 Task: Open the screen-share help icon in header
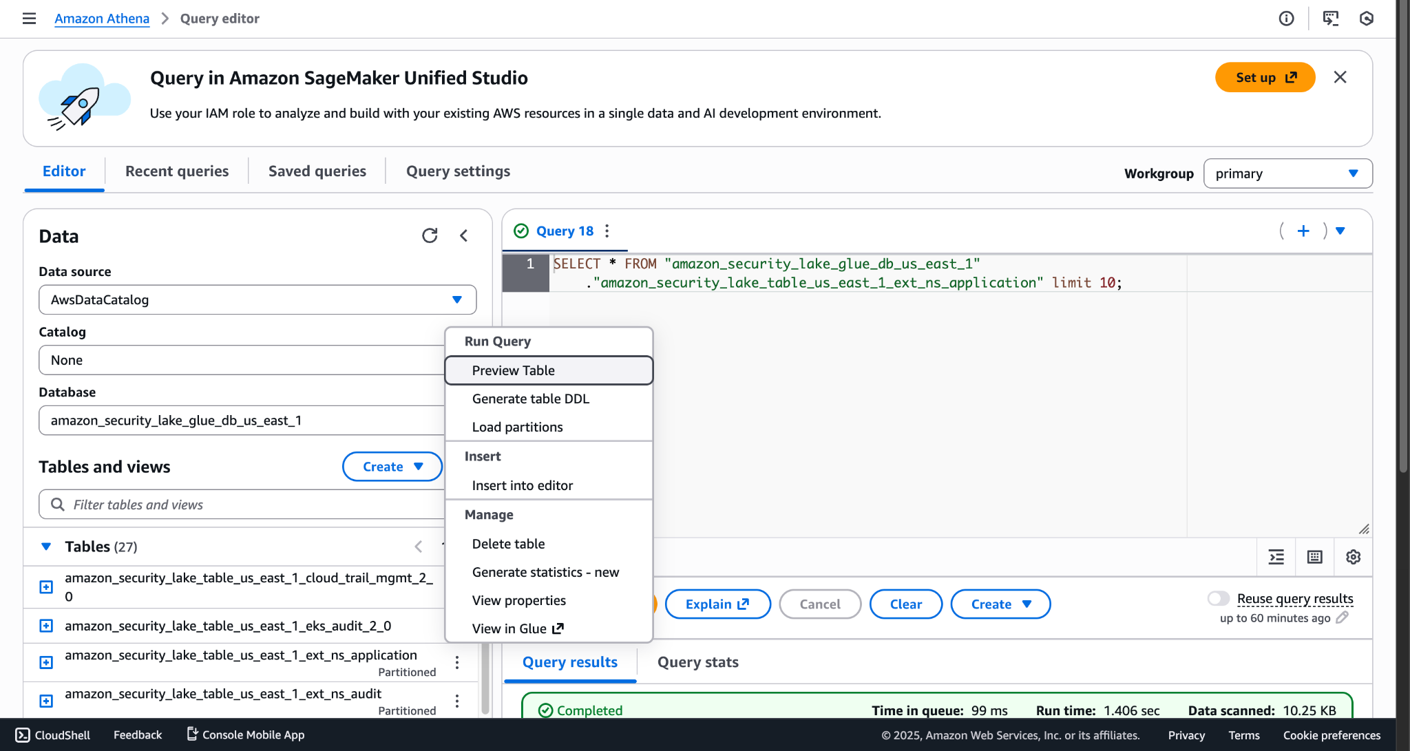coord(1330,19)
